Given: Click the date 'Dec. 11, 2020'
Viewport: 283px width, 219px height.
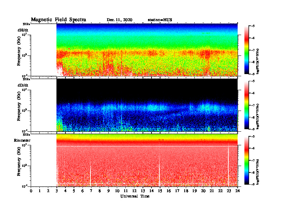Looking at the screenshot, I should point(119,20).
